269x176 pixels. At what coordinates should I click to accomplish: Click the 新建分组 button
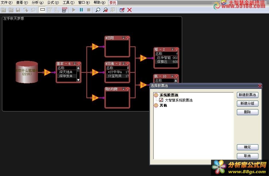(247, 103)
